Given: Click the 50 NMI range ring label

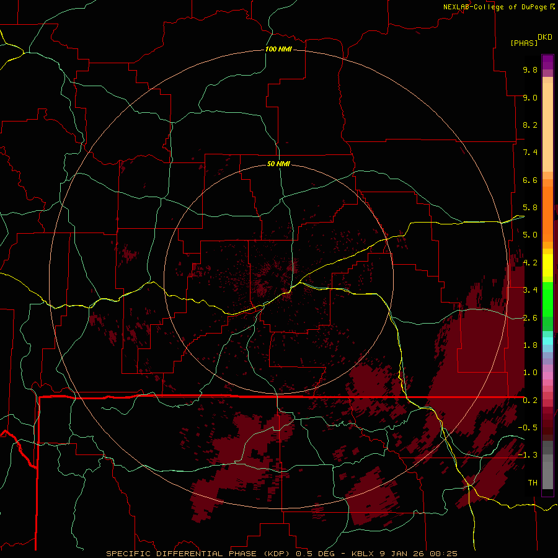Looking at the screenshot, I should (278, 164).
